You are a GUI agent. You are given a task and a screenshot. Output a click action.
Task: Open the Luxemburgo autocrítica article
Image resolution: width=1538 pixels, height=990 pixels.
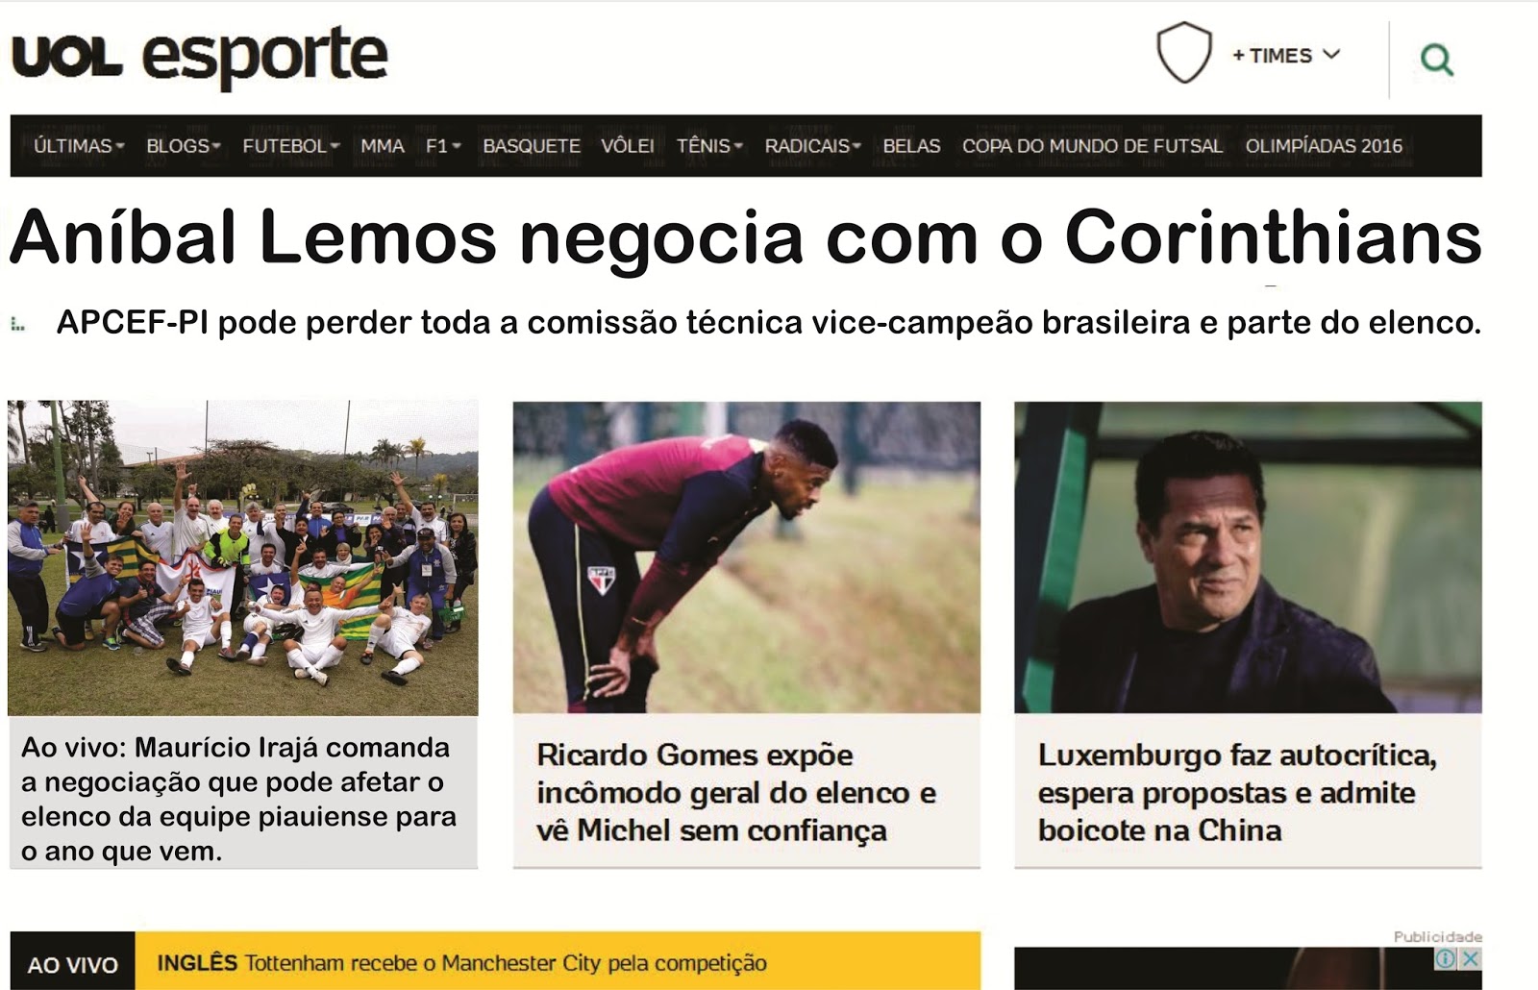pyautogui.click(x=1237, y=793)
